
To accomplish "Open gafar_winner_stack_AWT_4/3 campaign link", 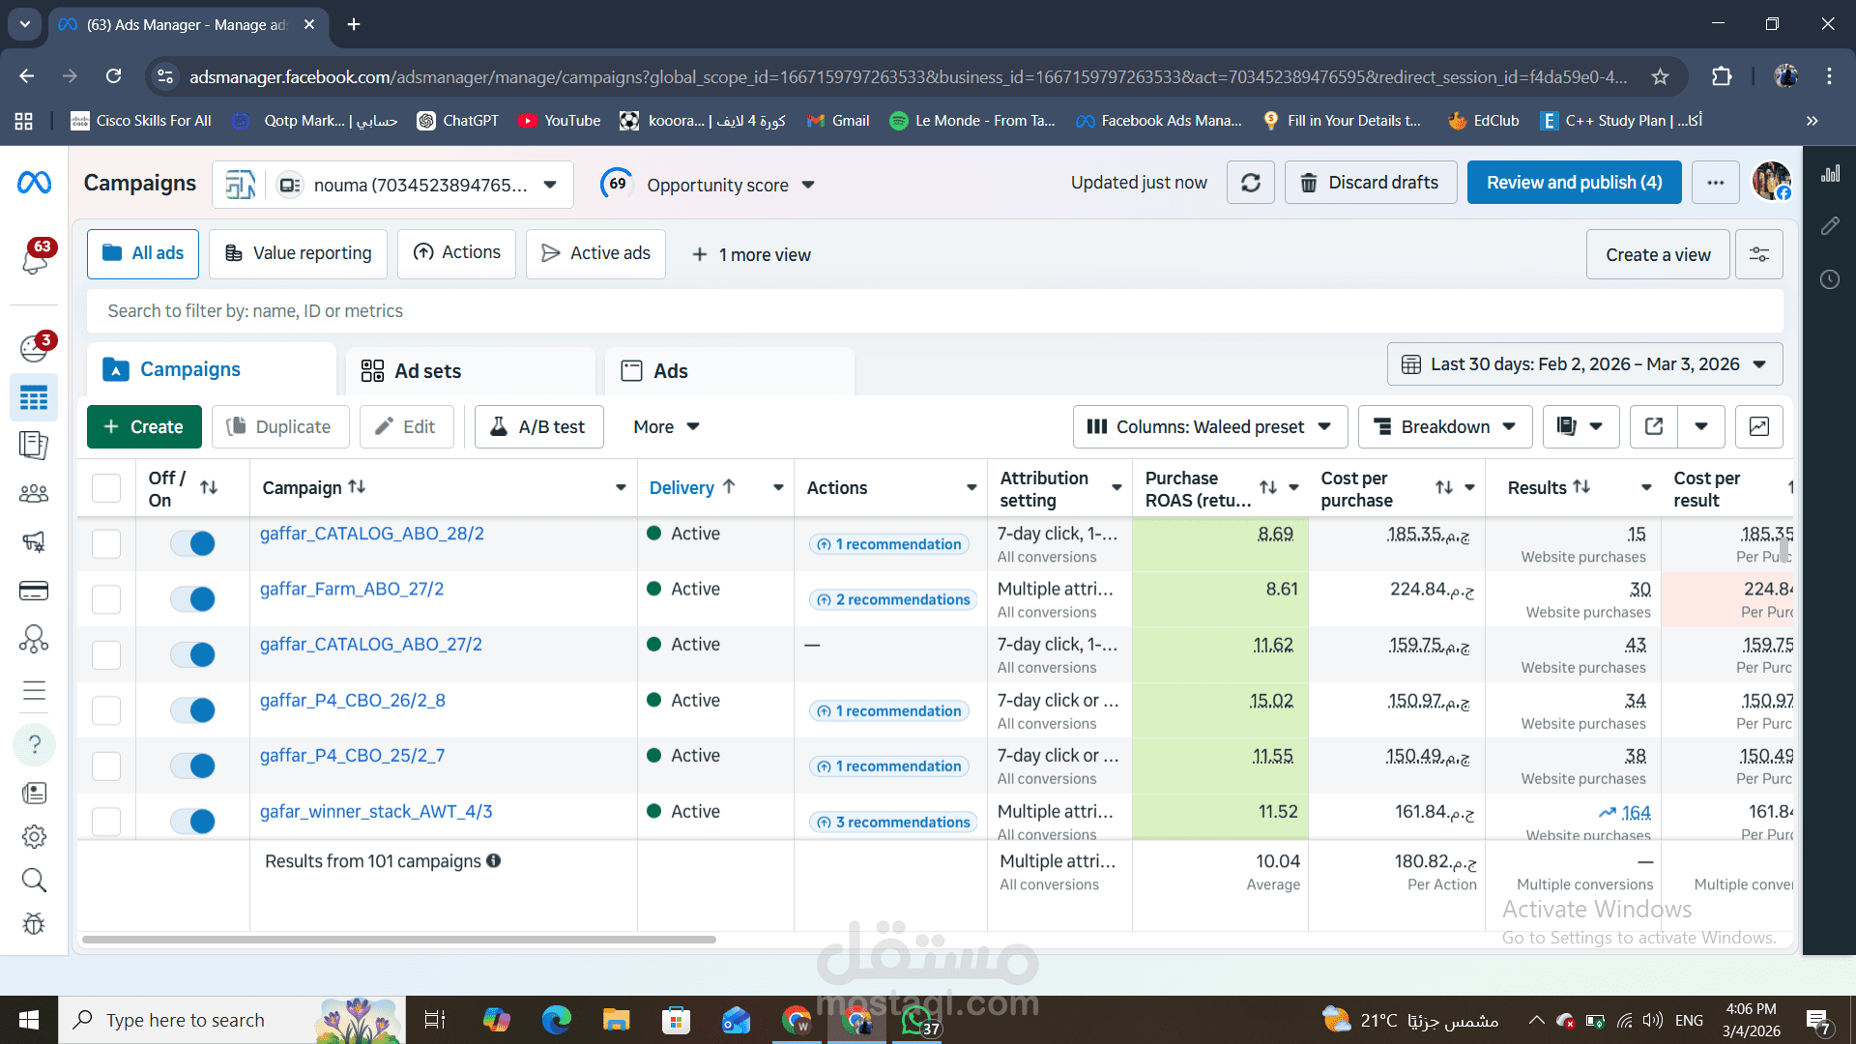I will (376, 811).
